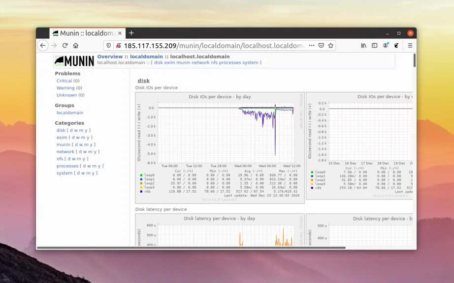Click the Firefox home icon
Image resolution: width=454 pixels, height=283 pixels.
pos(75,45)
